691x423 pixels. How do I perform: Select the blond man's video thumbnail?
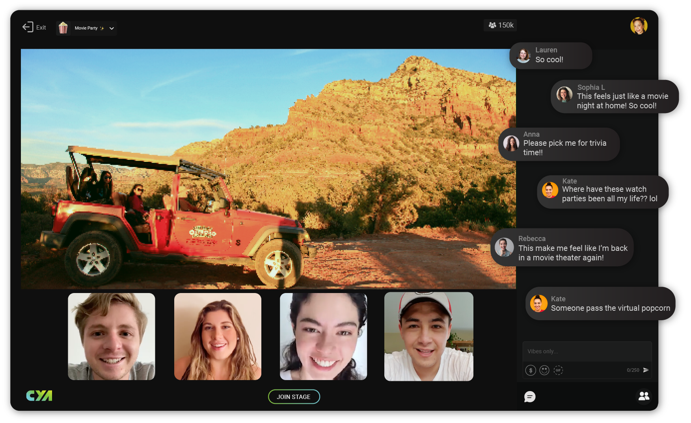(x=112, y=336)
